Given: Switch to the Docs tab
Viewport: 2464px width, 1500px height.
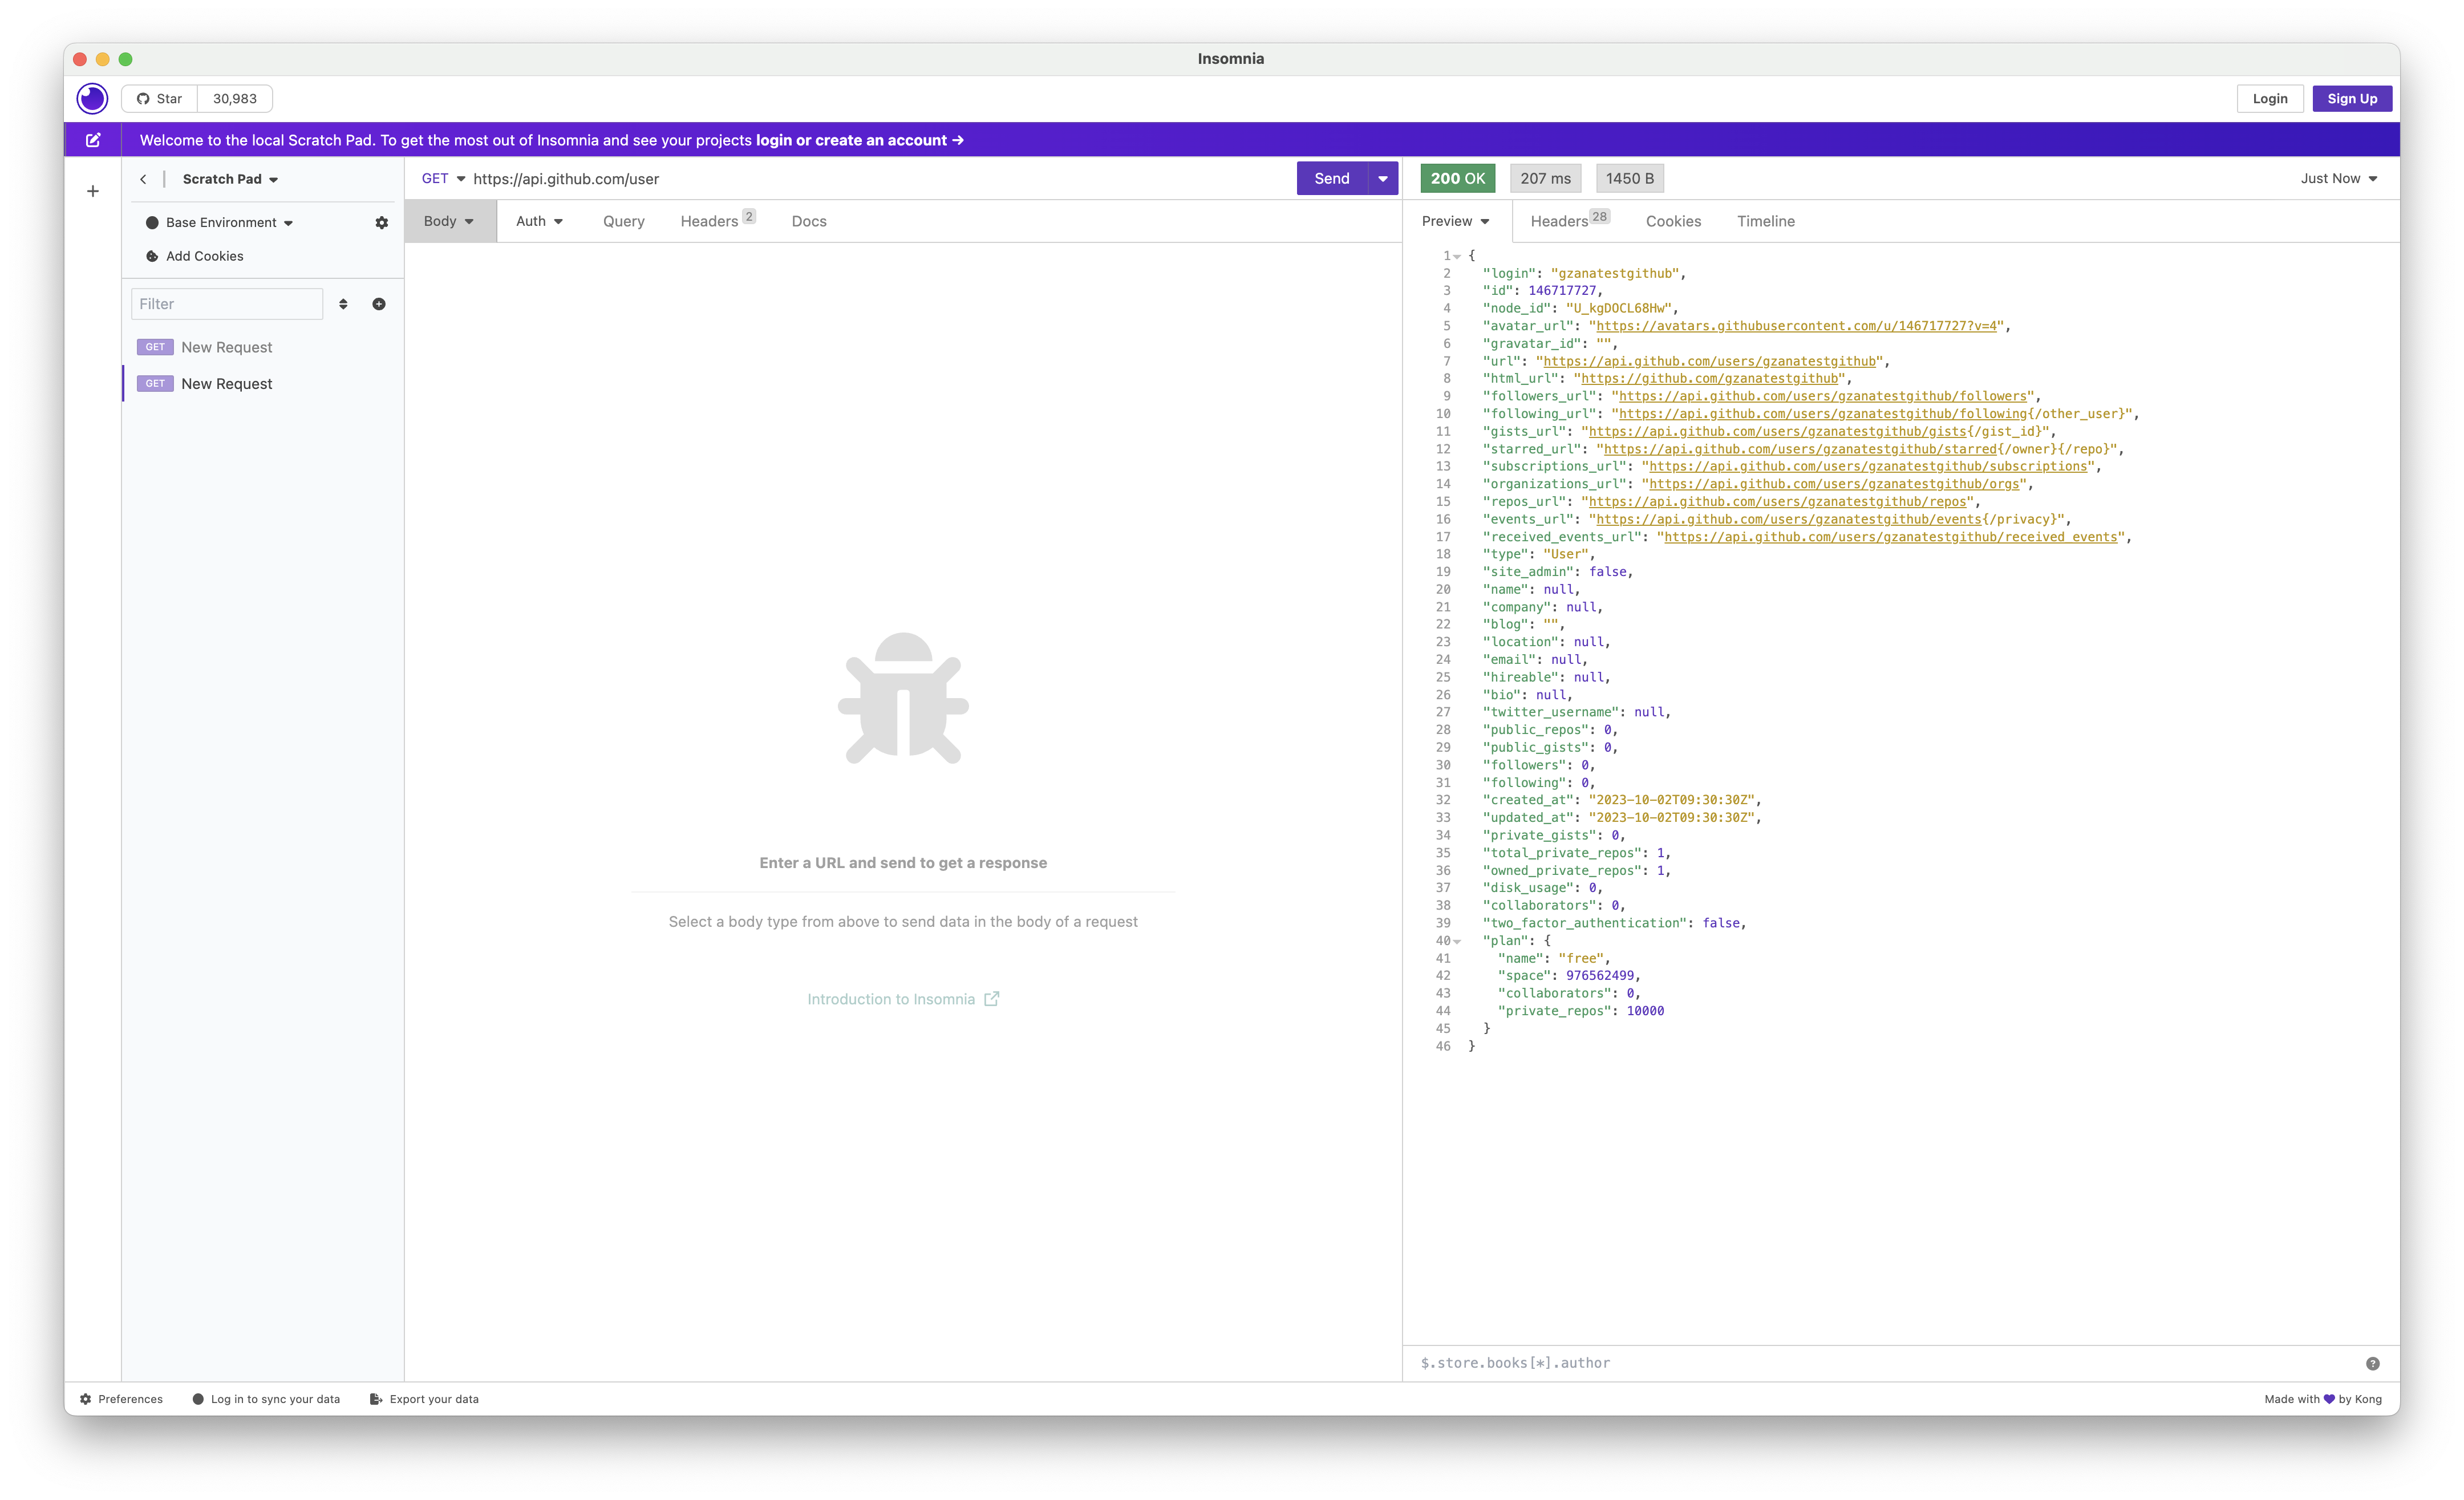Looking at the screenshot, I should (x=809, y=221).
